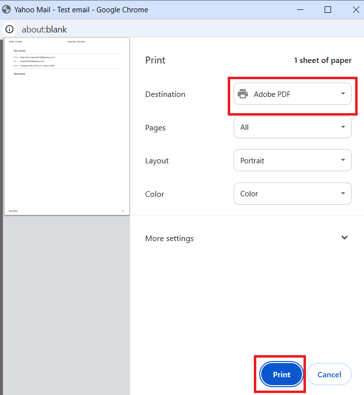Open the Layout dropdown set to Portrait
Screen dimensions: 364x395
coord(293,160)
